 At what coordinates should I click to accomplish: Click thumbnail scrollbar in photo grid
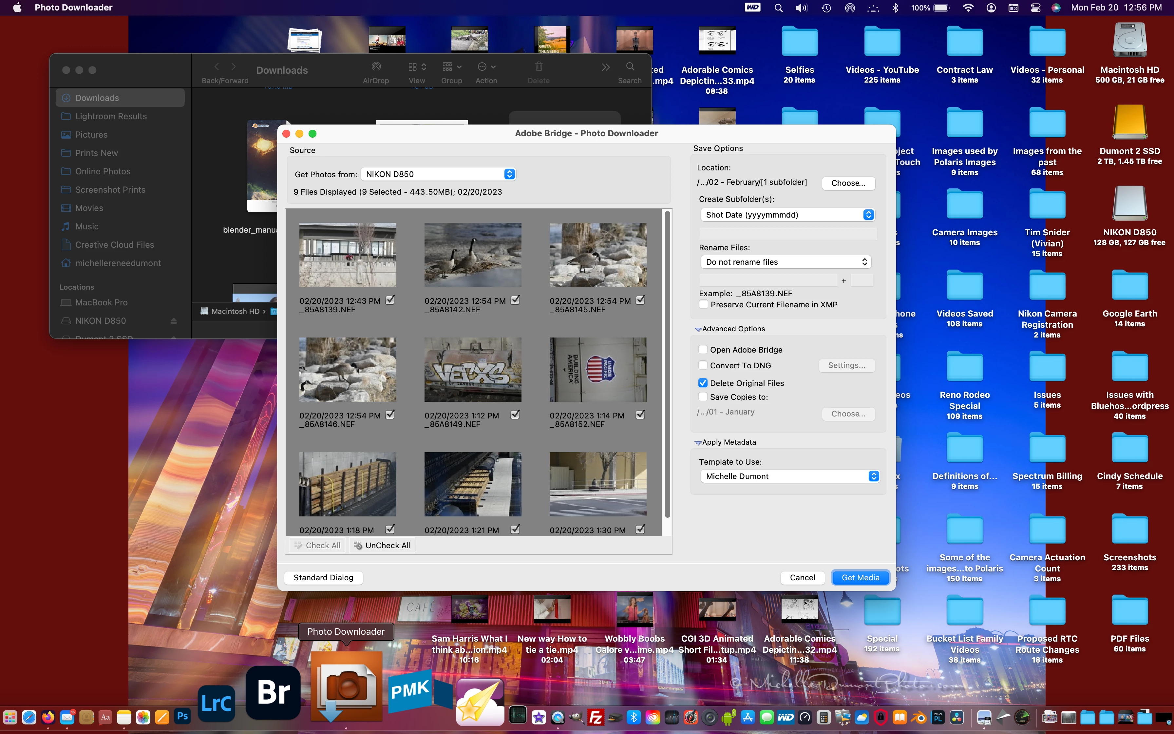tap(668, 364)
